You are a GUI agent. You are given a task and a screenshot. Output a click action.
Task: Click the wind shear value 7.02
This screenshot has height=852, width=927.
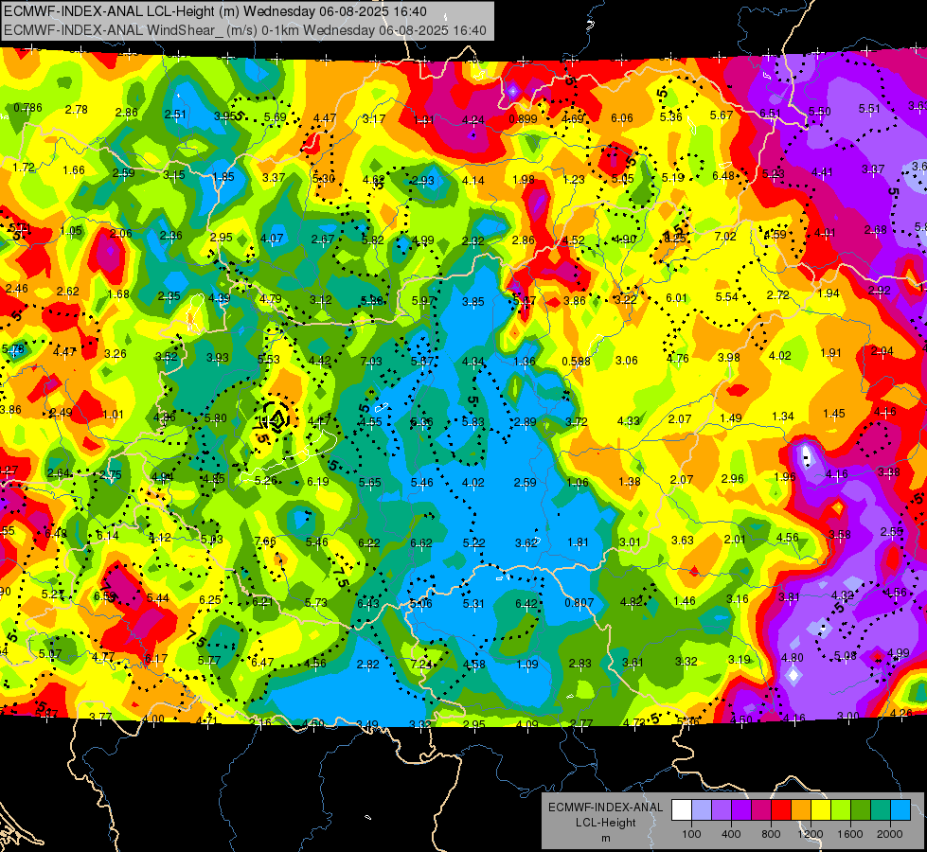(x=725, y=237)
